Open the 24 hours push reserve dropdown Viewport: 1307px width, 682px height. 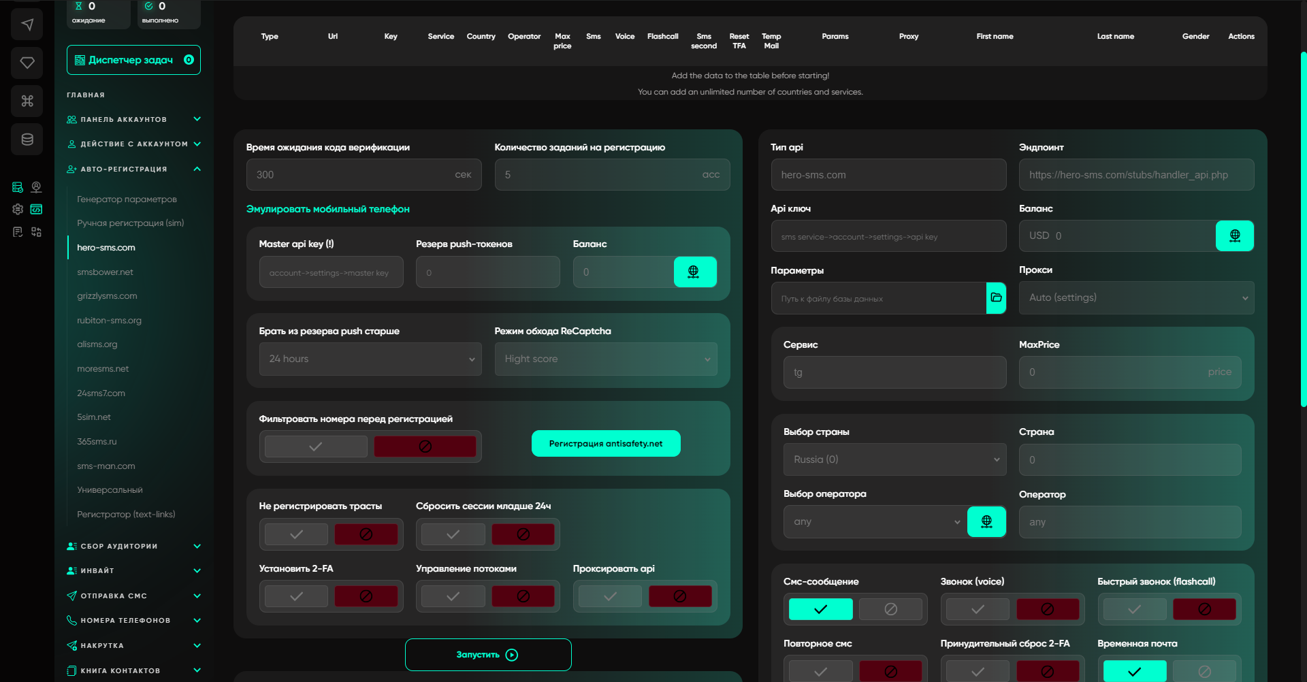pos(370,359)
